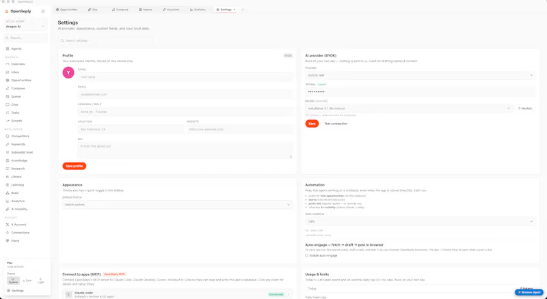Open the Provider dropdown showing NVIDIA NIM

[420, 75]
